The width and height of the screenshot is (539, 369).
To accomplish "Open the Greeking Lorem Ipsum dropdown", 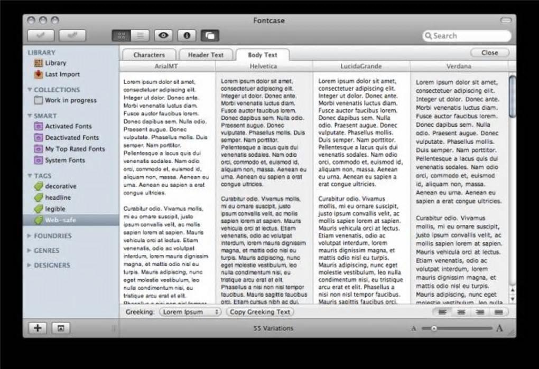I will point(190,312).
